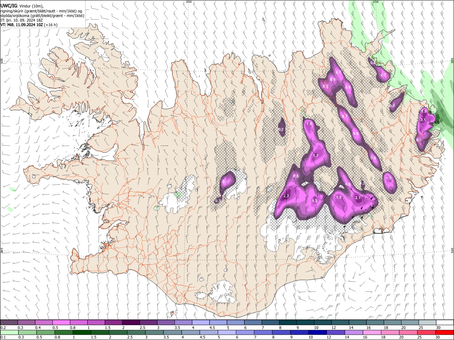This screenshot has width=454, height=340.
Task: Click the '1.7' precipitation value on map
Action: point(316,155)
